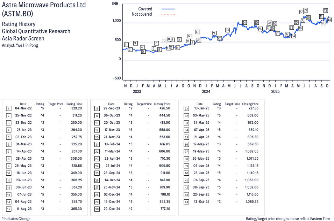The image size is (334, 221).
Task: Click the numbered box 31 in the table
Action: click(186, 108)
